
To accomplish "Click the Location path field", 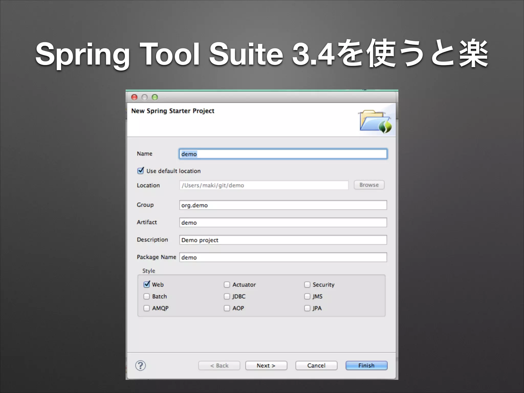I will coord(264,185).
